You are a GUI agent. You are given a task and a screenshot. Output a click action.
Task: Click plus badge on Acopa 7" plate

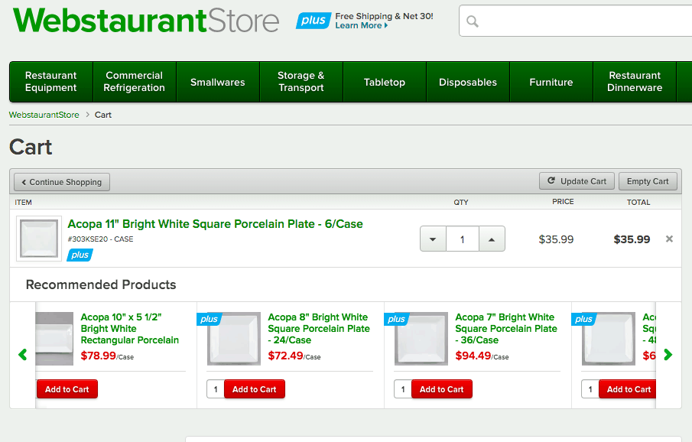[396, 319]
